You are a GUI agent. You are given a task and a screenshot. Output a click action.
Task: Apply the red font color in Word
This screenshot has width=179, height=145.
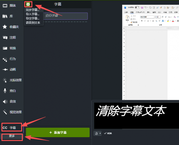click(173, 21)
